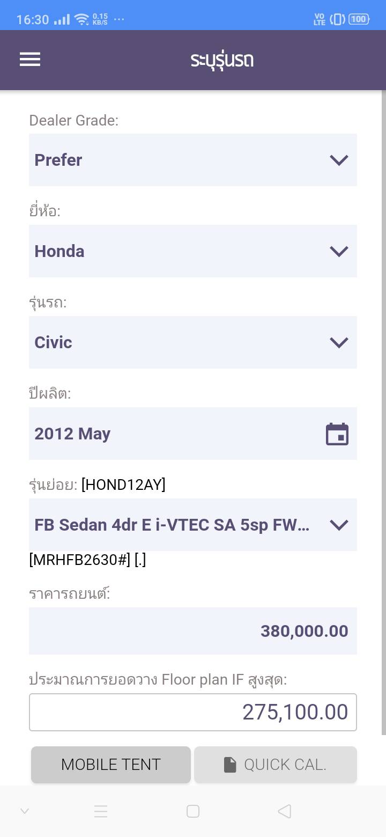The width and height of the screenshot is (386, 837).
Task: Click the Floor plan IF amount field
Action: [x=192, y=712]
